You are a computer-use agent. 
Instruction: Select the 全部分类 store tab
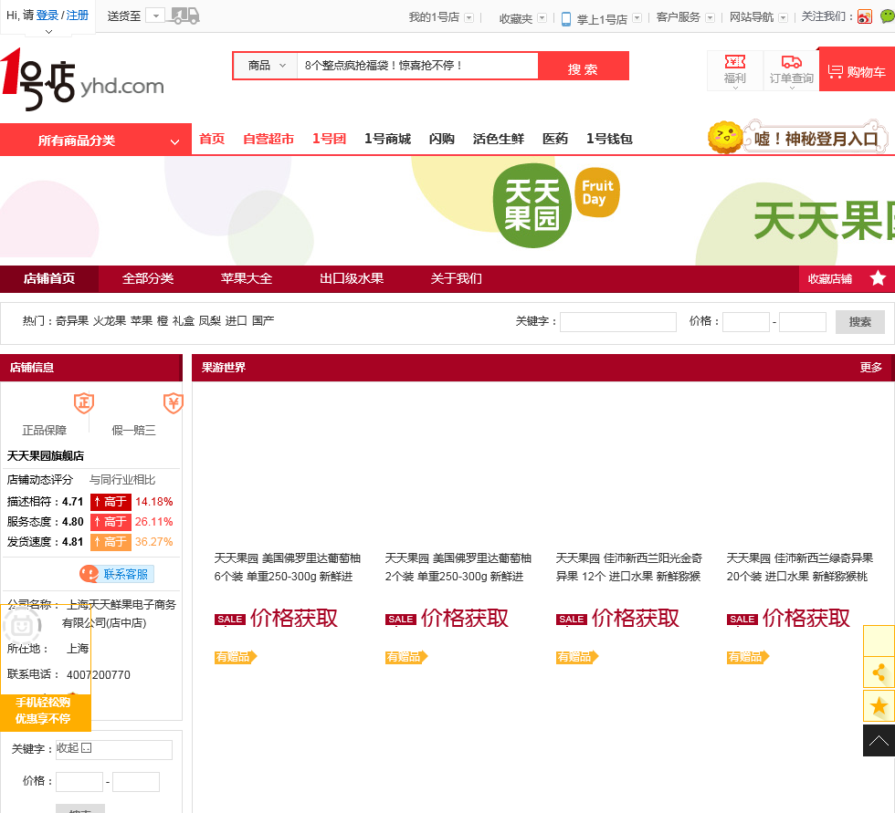click(148, 278)
